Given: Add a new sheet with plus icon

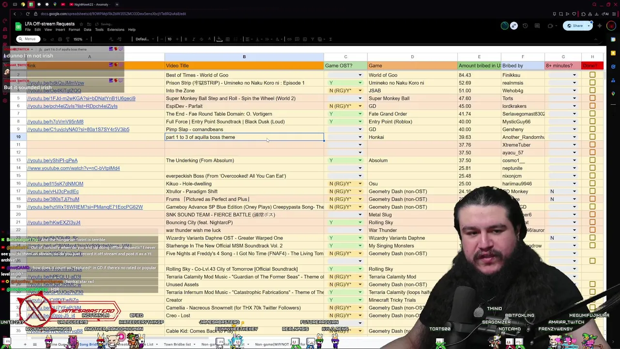Looking at the screenshot, I should point(25,344).
